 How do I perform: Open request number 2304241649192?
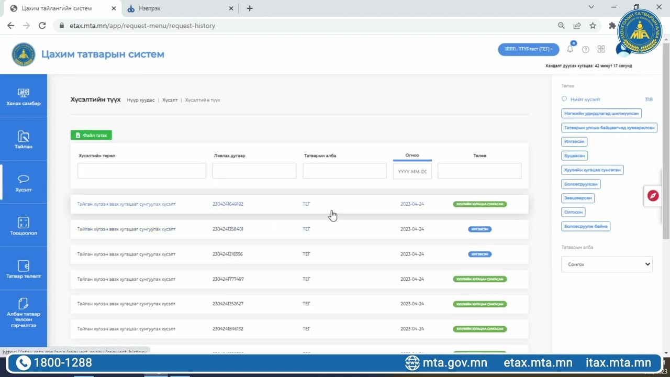(x=228, y=204)
